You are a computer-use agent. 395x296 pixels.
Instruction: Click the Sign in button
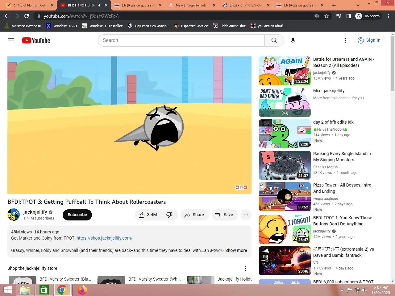pos(369,40)
